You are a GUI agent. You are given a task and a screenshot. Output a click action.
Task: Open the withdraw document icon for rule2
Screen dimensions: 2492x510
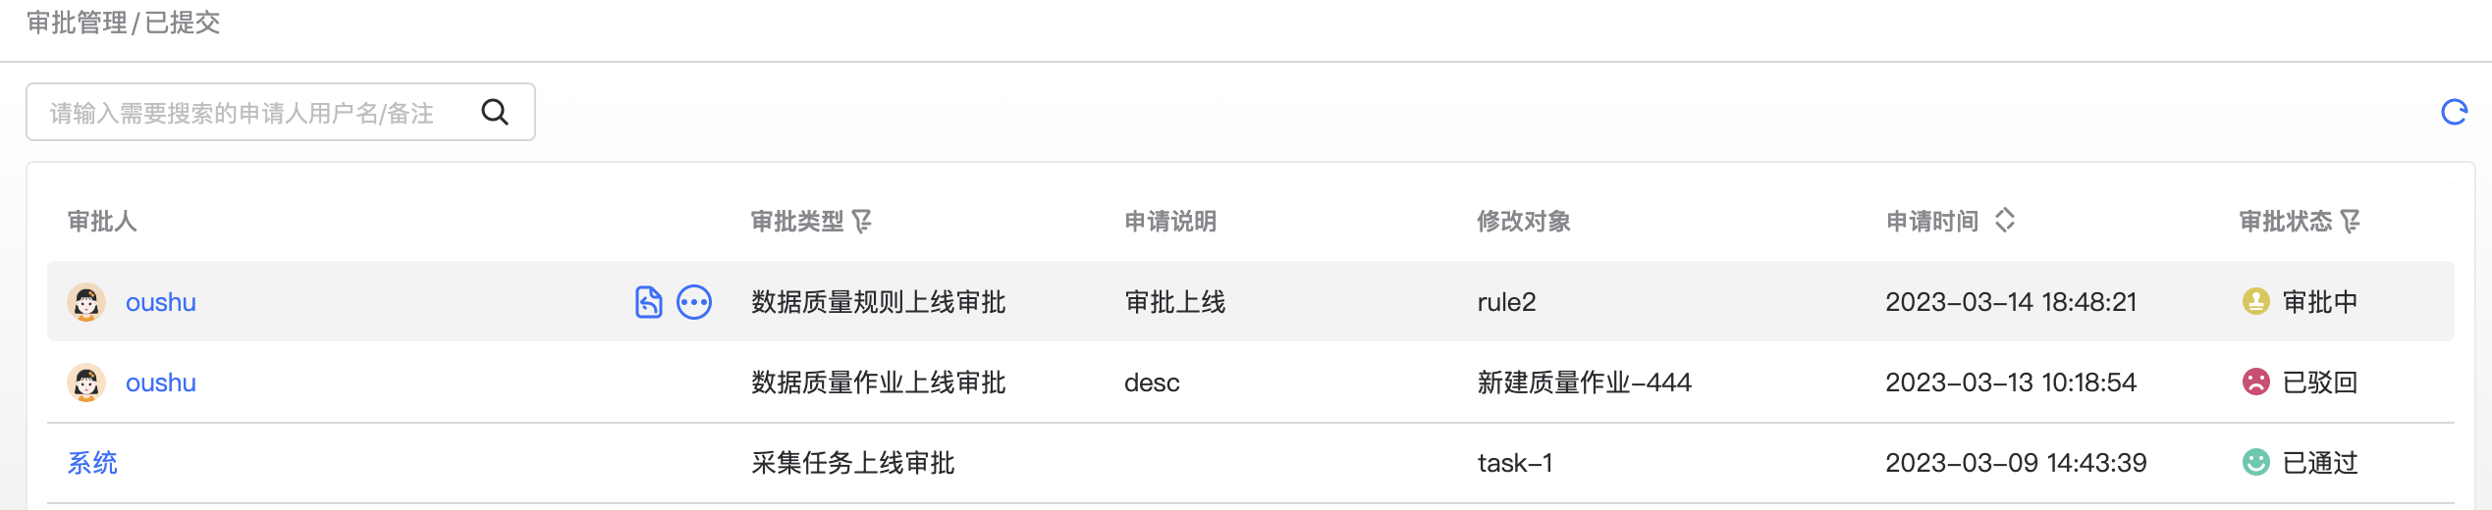pos(648,302)
